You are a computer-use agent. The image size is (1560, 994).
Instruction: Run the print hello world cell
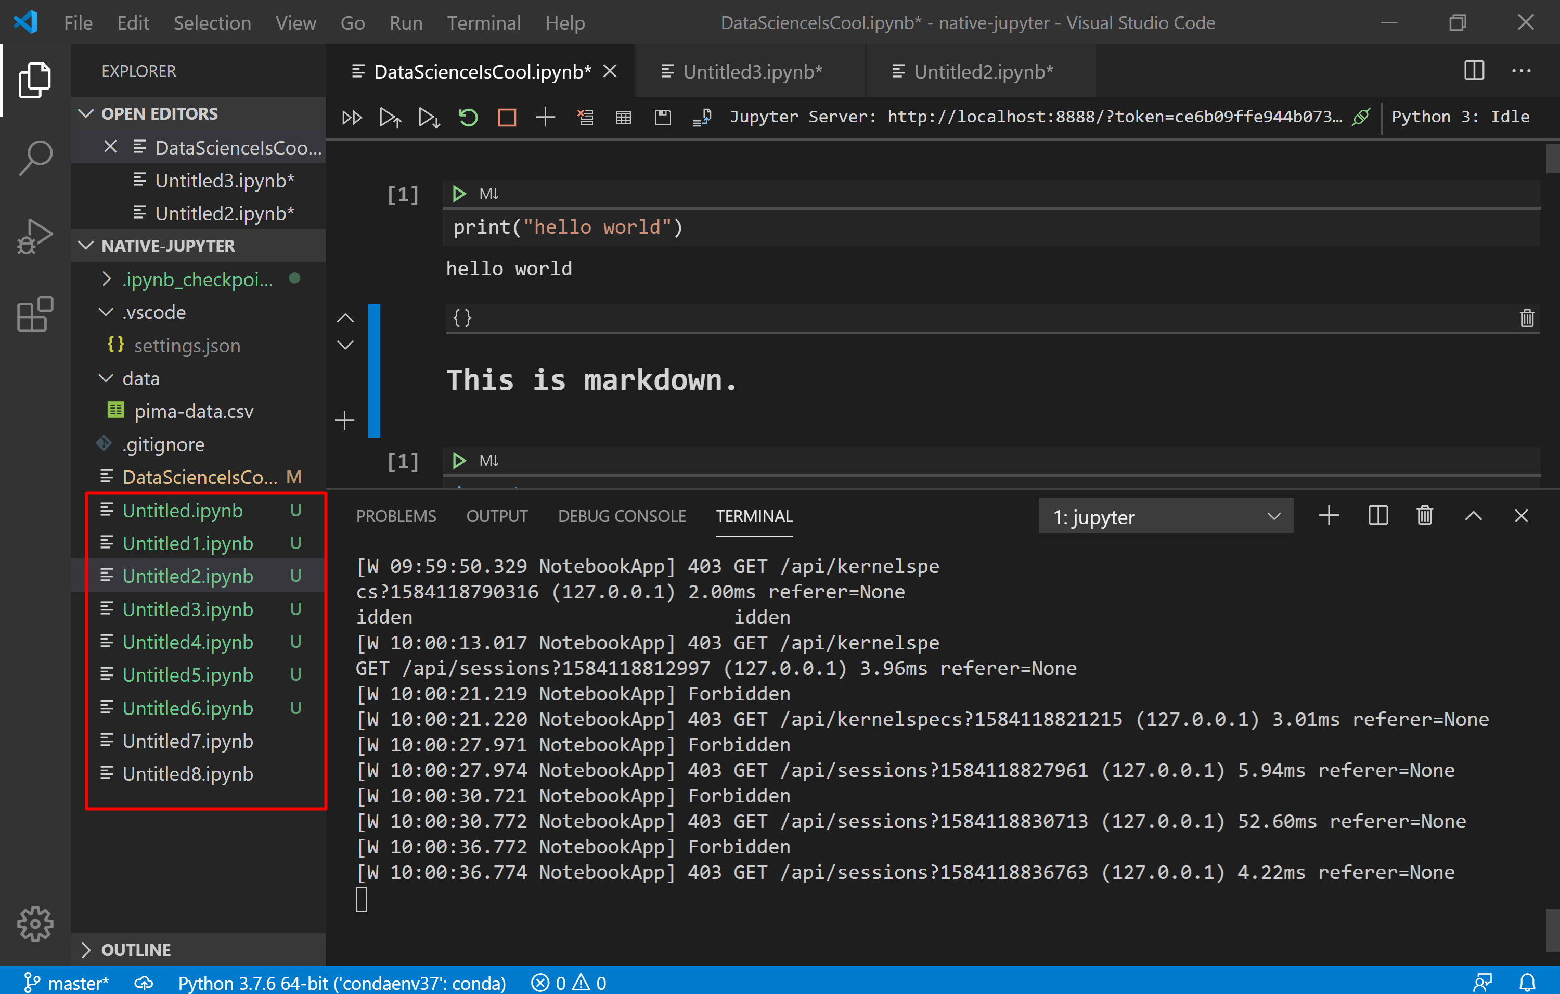click(459, 193)
